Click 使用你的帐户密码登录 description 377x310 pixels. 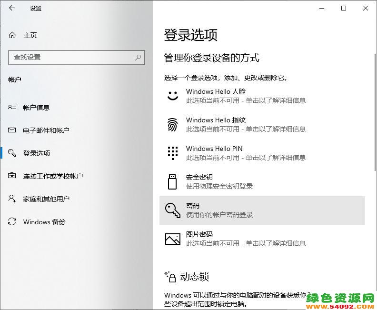tap(219, 215)
